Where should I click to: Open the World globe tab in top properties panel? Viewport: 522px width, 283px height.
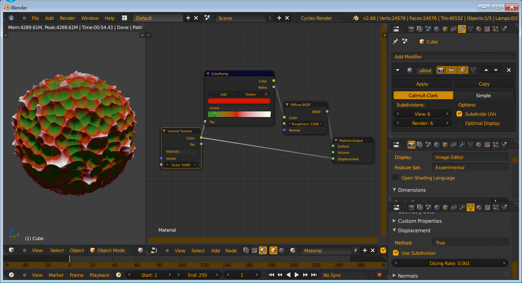coord(437,29)
